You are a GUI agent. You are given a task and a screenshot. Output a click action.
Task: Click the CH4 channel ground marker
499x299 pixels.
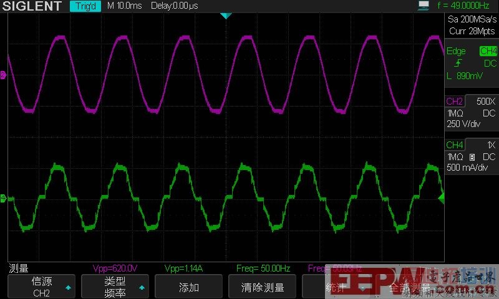(x=3, y=199)
